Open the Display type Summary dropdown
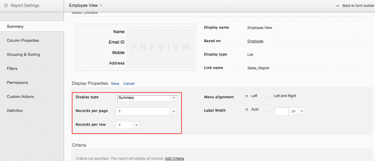 [174, 98]
